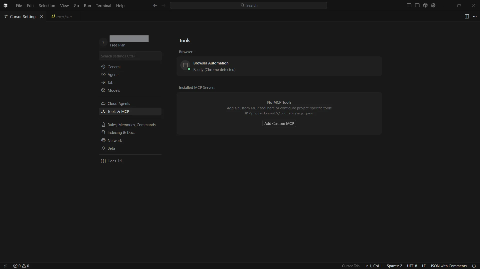
Task: Change UTF-8 file encoding selector
Action: point(412,266)
